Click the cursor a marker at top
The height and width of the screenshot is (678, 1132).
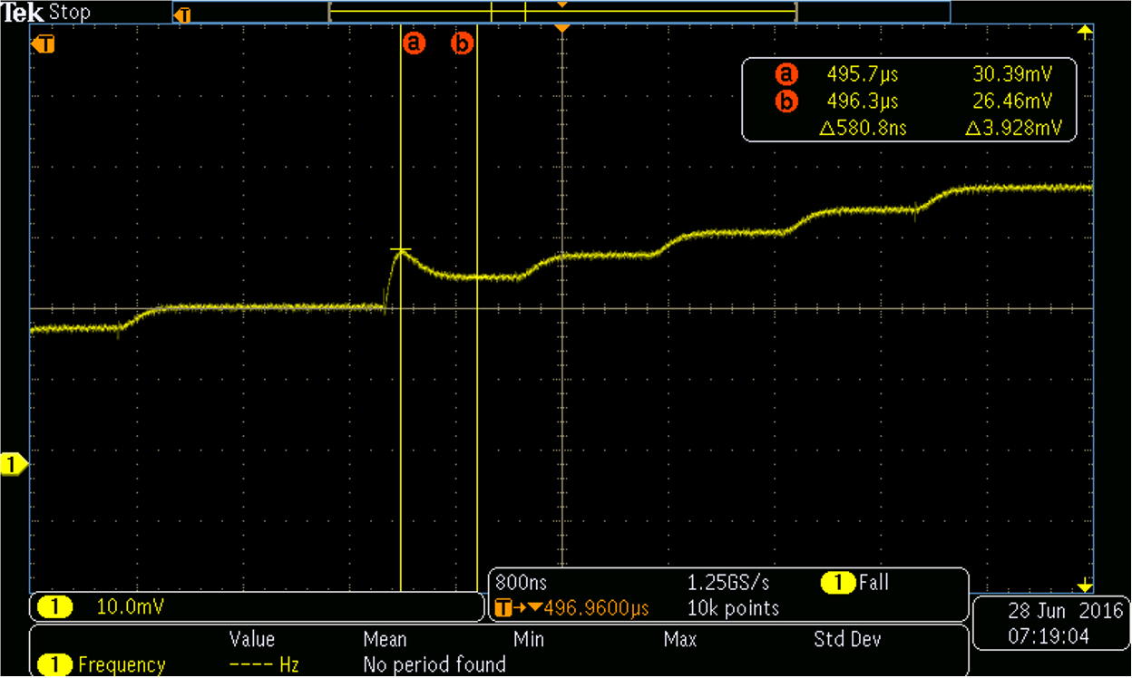coord(414,43)
